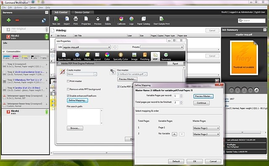Viewport: 269px width, 166px height.
Task: Click the New Job toolbar icon
Action: tap(56, 20)
